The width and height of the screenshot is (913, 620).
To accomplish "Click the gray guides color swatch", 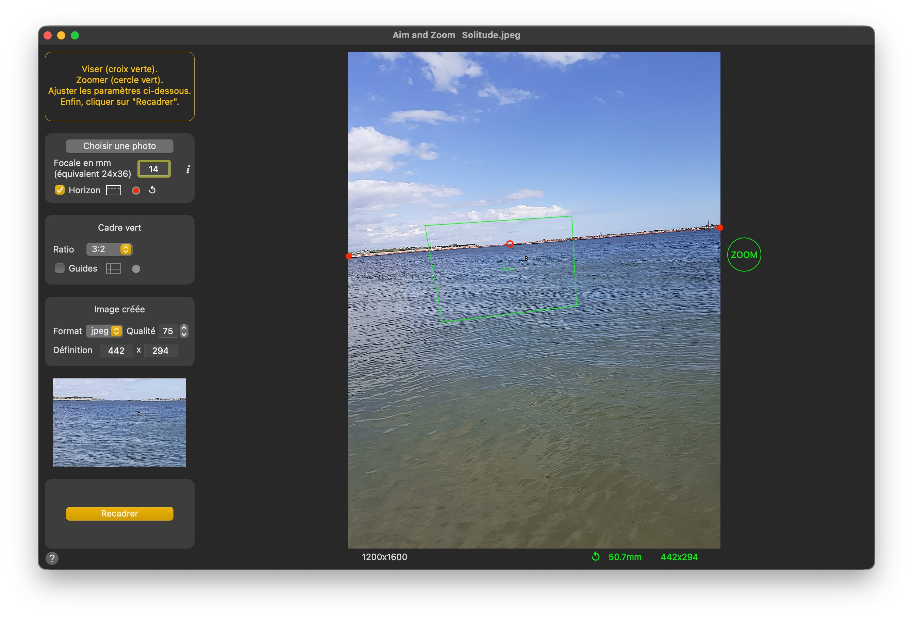I will coord(136,269).
